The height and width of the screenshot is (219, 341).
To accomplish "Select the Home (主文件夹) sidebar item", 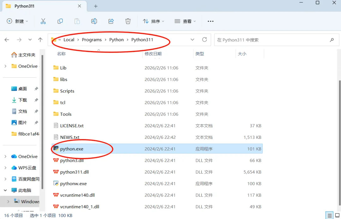I will (23, 55).
